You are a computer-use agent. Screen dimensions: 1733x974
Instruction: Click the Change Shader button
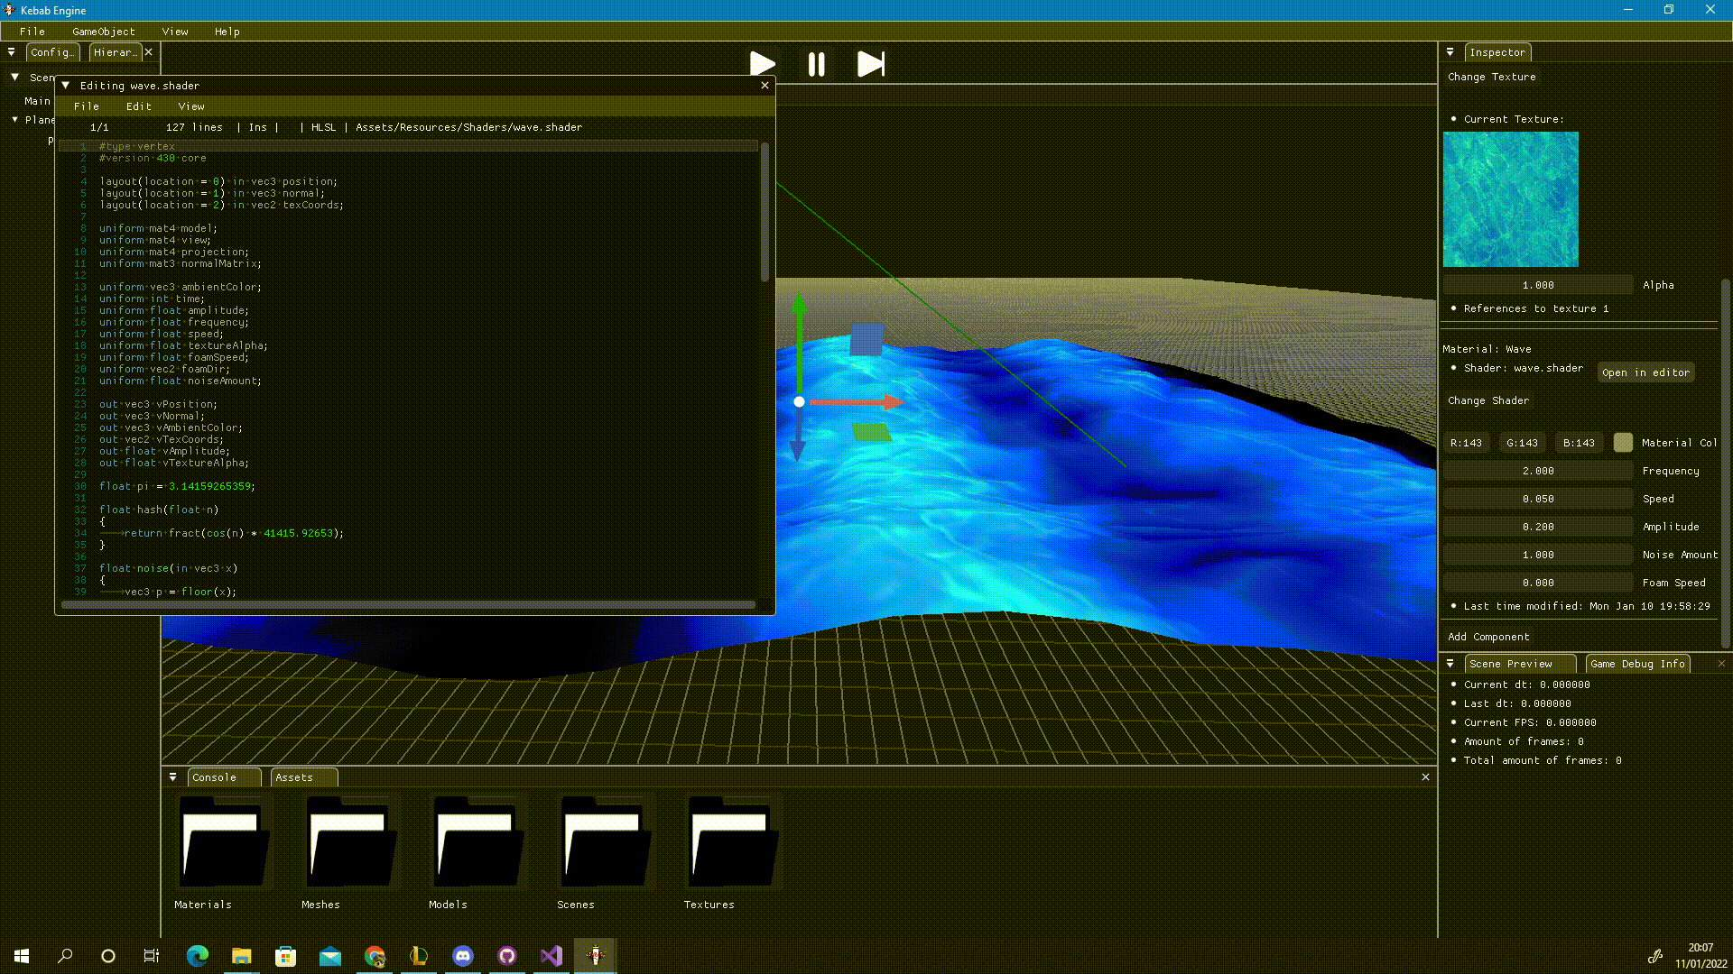[x=1488, y=400]
